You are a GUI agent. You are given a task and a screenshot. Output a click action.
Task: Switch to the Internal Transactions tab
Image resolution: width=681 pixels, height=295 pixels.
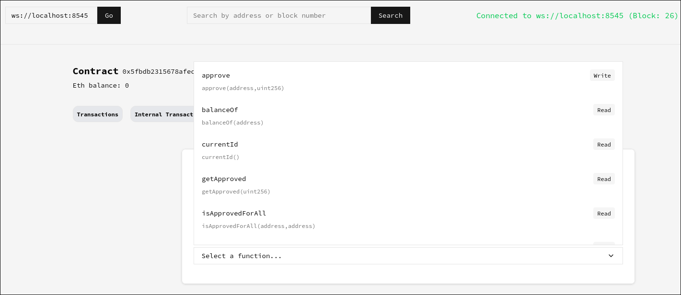163,114
